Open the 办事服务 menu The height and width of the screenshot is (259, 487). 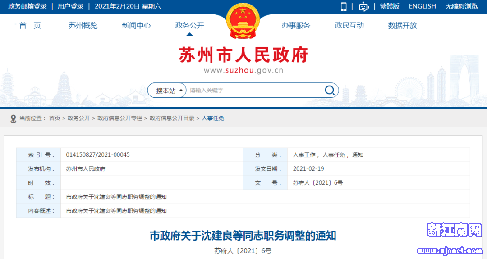pyautogui.click(x=296, y=26)
